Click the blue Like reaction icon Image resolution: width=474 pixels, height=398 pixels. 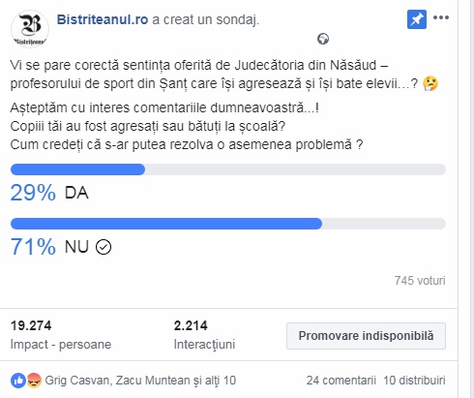[18, 381]
